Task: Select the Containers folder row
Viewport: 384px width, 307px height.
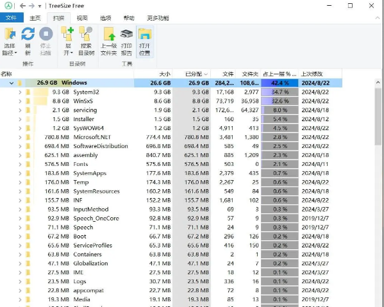Action: pos(171,254)
